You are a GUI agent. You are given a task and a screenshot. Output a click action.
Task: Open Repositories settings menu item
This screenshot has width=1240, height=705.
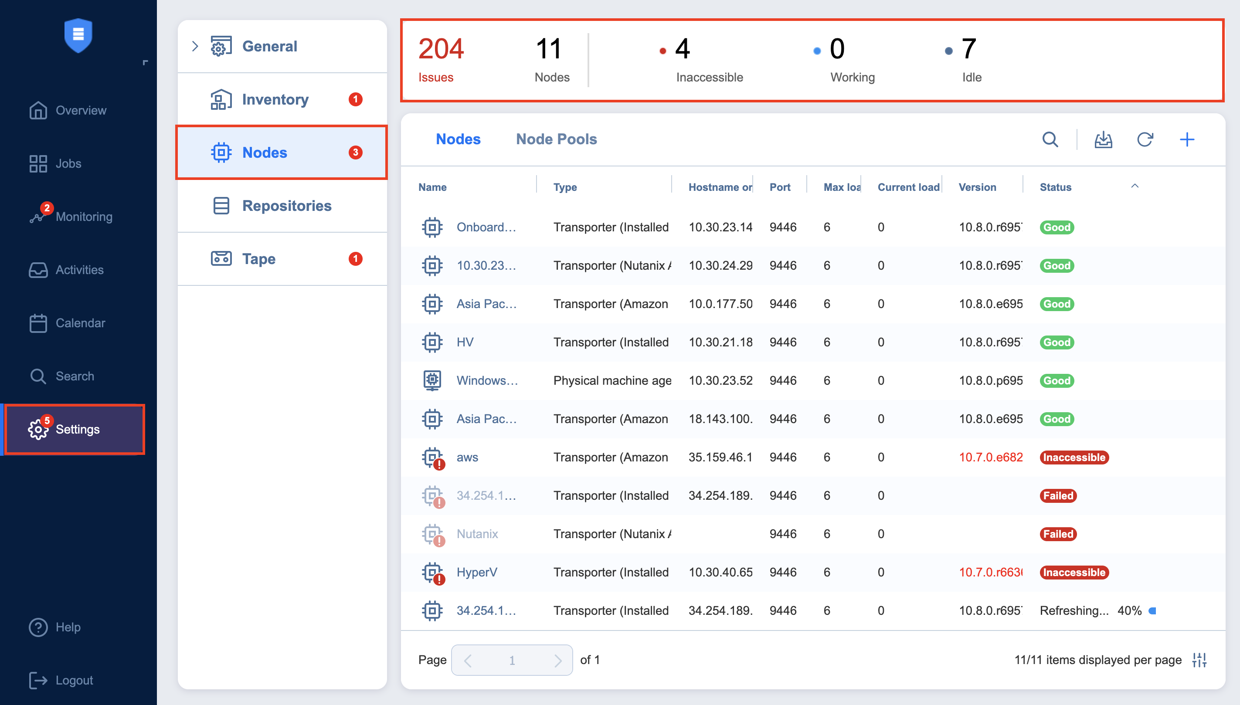click(x=286, y=206)
